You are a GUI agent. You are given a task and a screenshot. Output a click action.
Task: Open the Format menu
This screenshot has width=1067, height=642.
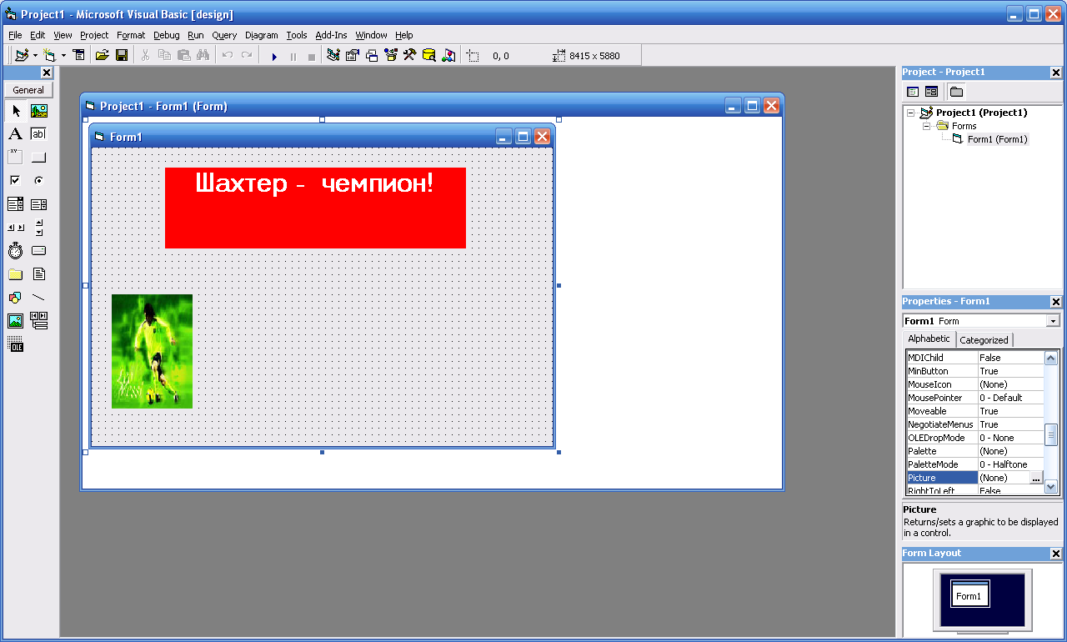(x=131, y=35)
